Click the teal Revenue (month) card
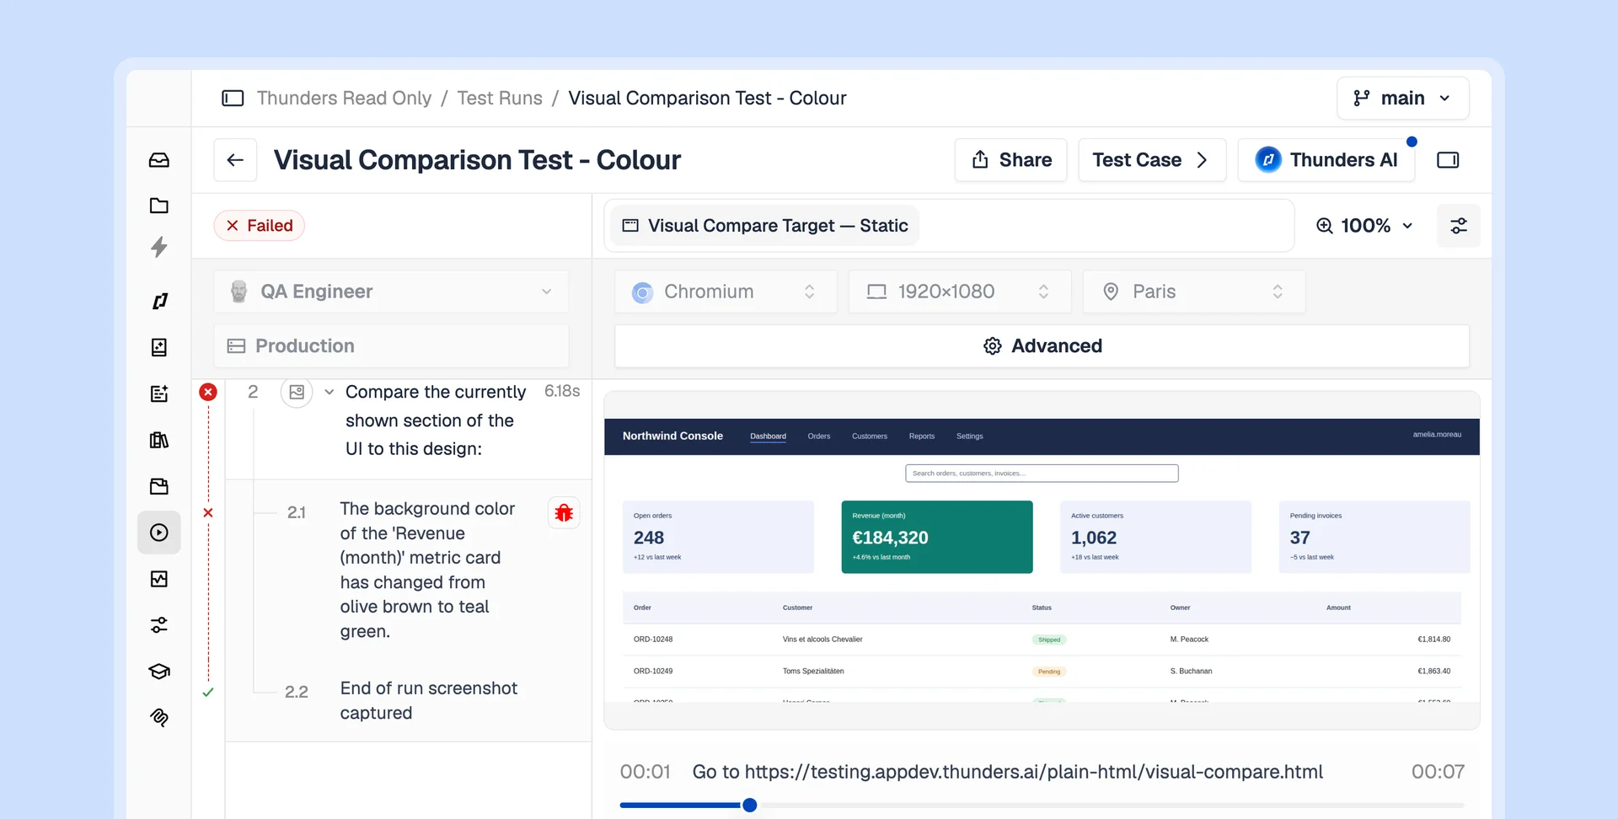 (x=937, y=538)
